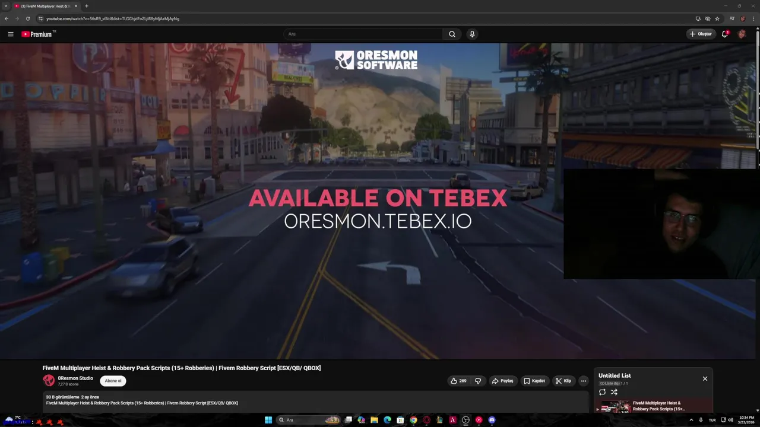Click the install app icon in address bar
Screen dimensions: 760x427
click(698, 18)
